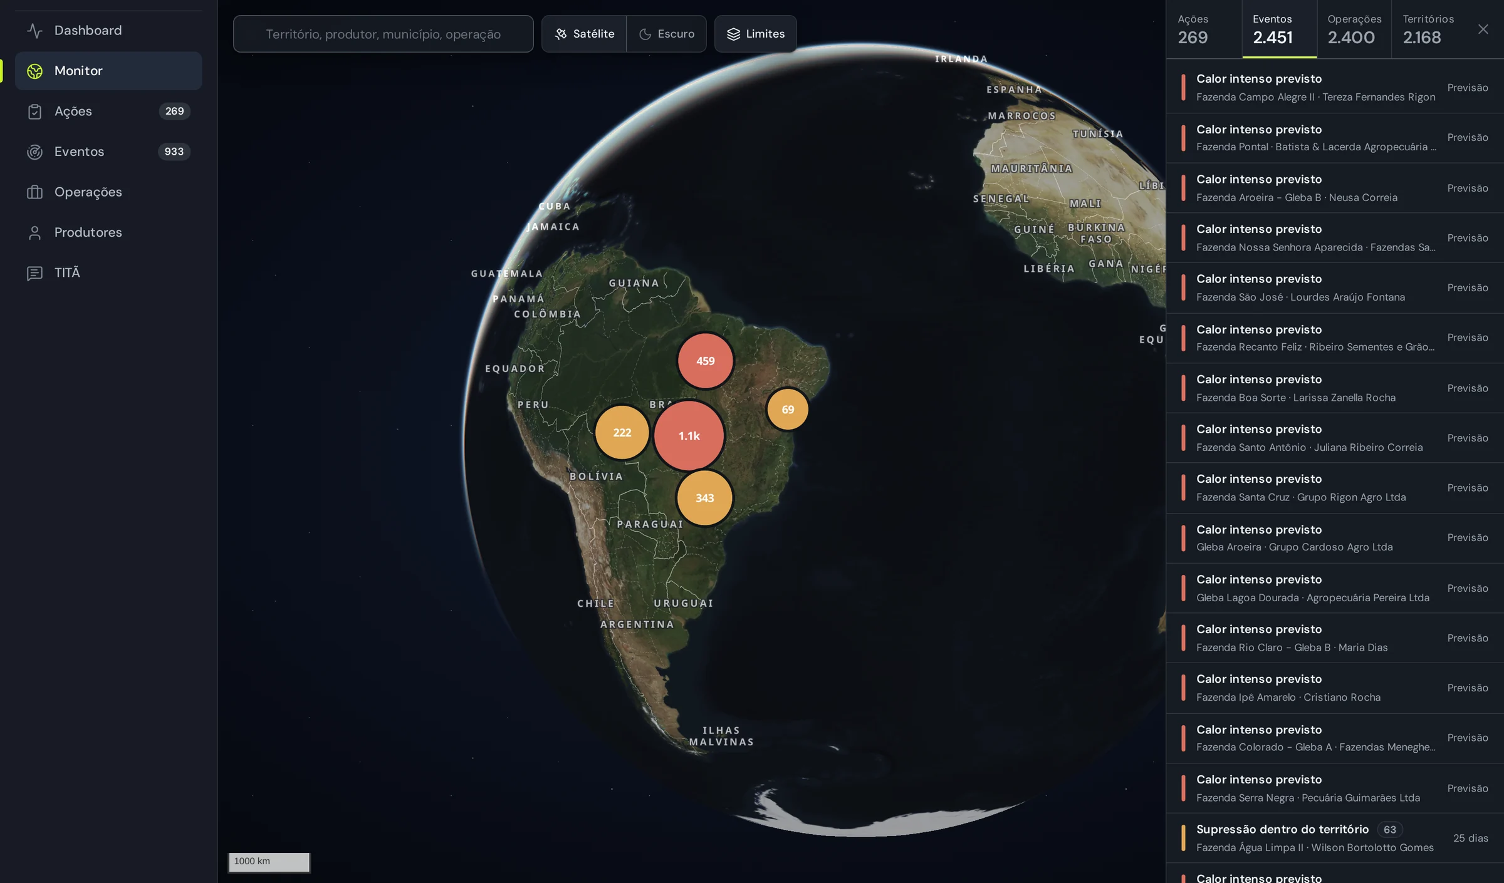
Task: Switch map to Escuro view
Action: pyautogui.click(x=666, y=34)
